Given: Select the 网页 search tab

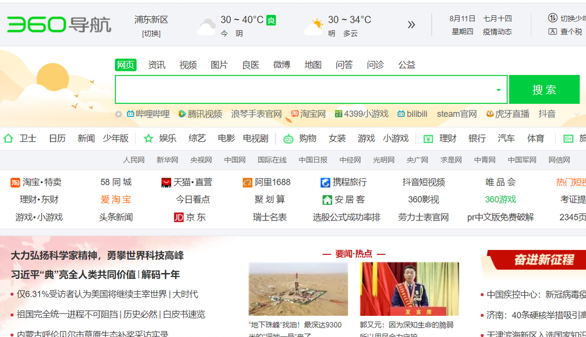Looking at the screenshot, I should coord(125,65).
